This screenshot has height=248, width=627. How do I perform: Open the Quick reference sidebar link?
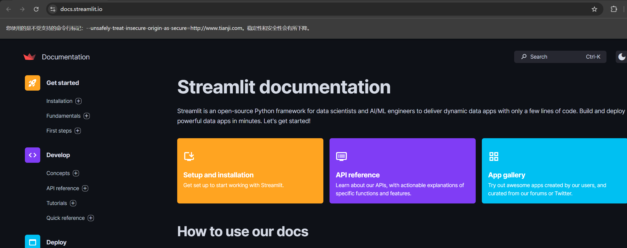pyautogui.click(x=65, y=218)
